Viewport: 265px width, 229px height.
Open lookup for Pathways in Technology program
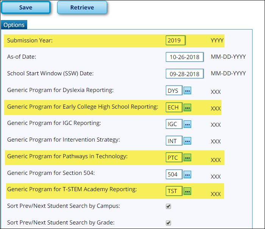point(187,157)
